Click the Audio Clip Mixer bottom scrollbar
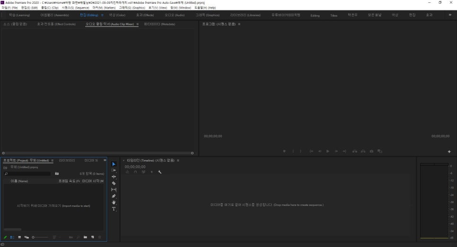 point(97,153)
